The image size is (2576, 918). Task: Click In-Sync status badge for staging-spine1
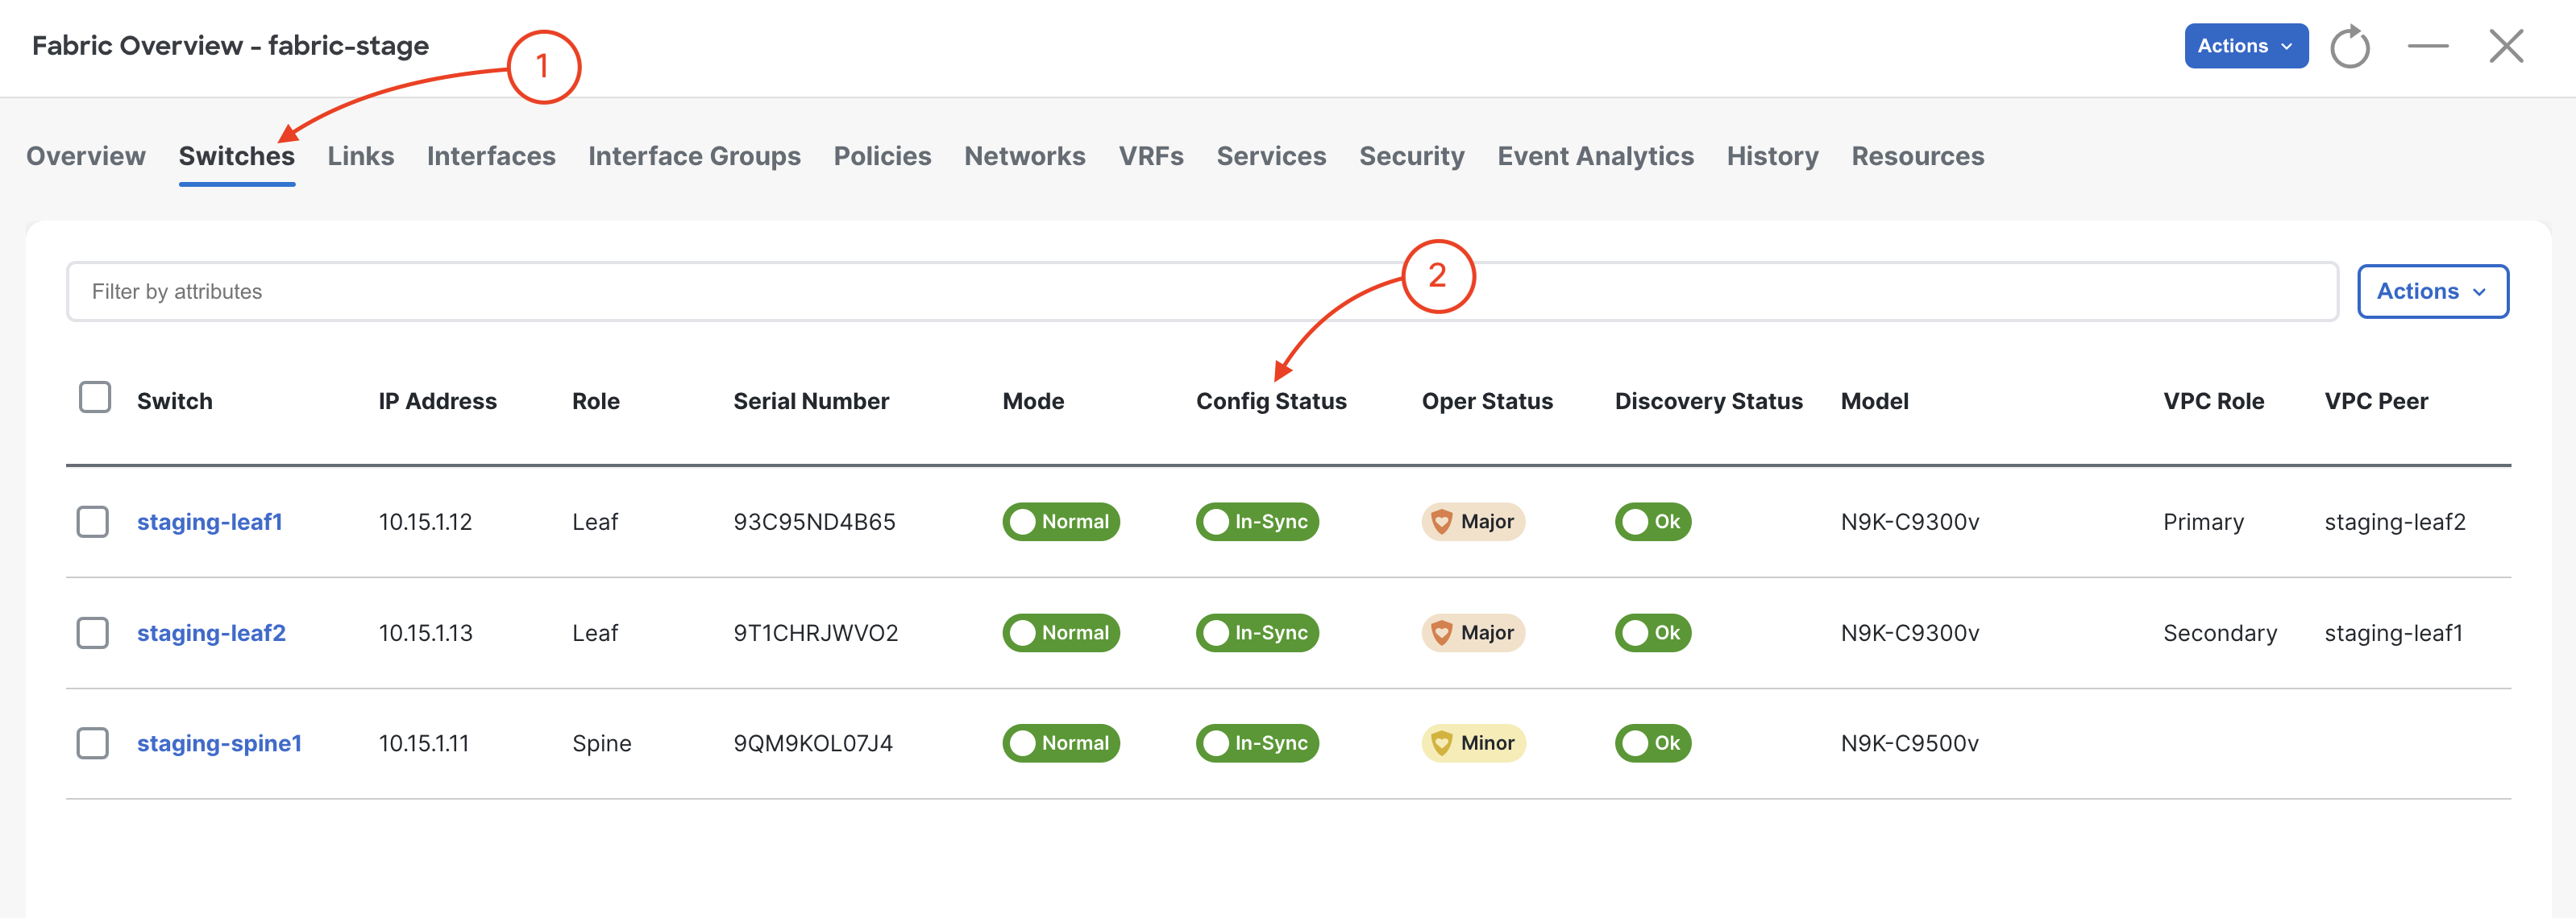pos(1257,743)
